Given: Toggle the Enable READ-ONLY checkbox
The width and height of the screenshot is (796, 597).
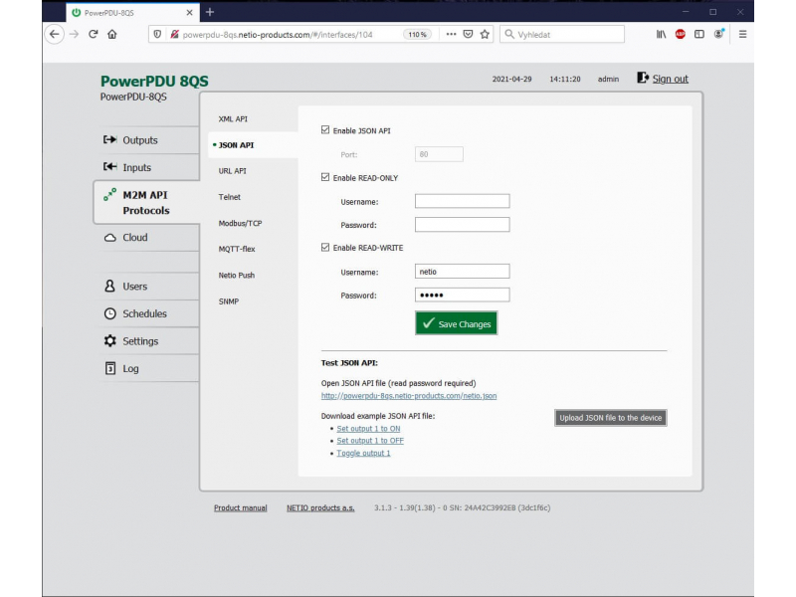Looking at the screenshot, I should click(325, 177).
